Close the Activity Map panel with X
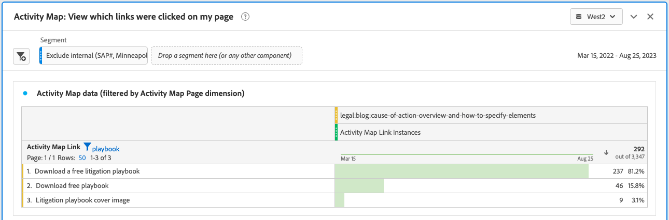Image resolution: width=669 pixels, height=220 pixels. point(650,17)
